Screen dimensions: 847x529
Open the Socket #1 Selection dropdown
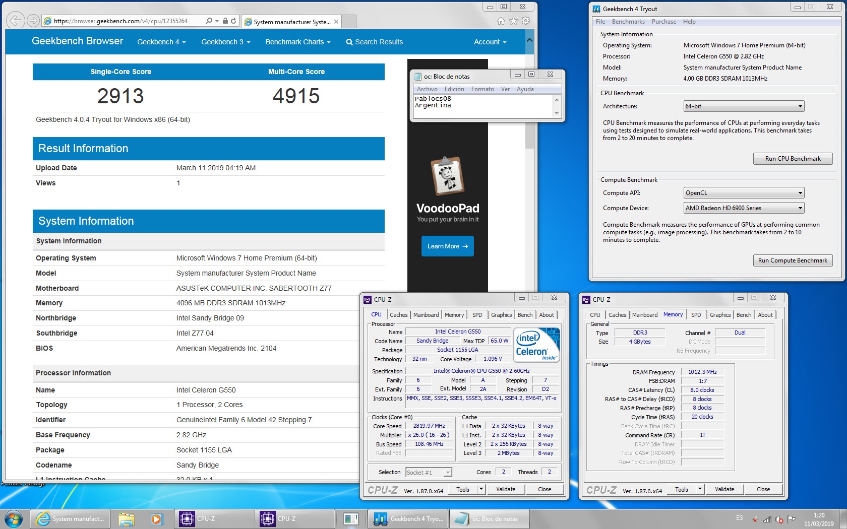[429, 473]
